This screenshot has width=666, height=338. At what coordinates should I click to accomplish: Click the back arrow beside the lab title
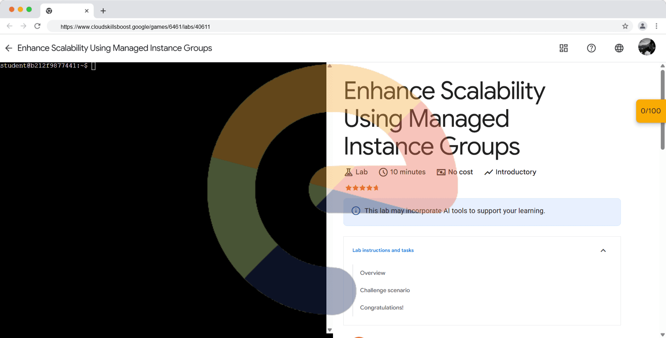[x=9, y=48]
